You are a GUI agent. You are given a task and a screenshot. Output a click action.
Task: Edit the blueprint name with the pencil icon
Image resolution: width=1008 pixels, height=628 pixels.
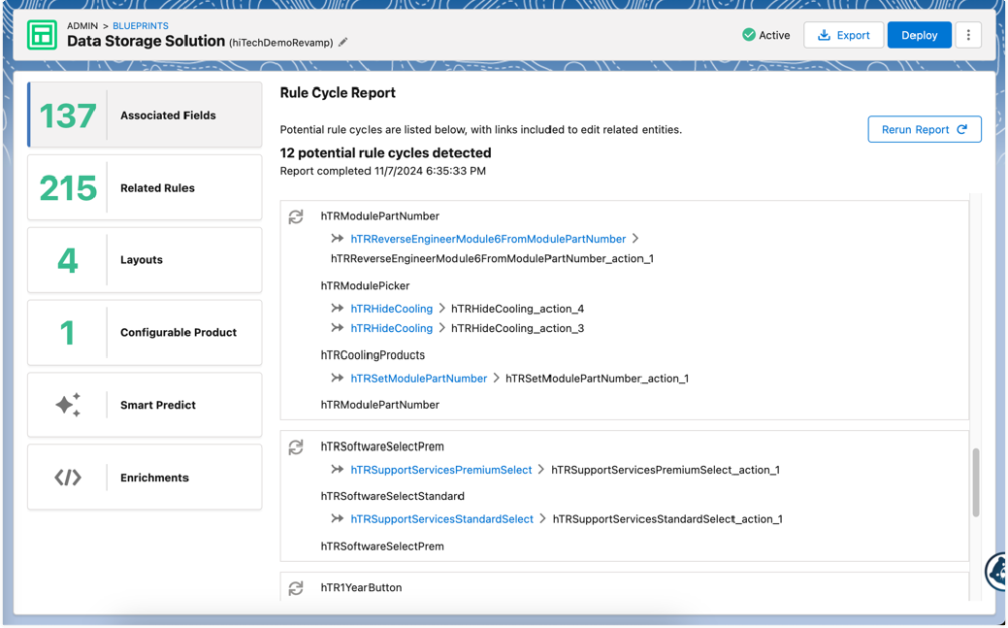pyautogui.click(x=343, y=43)
